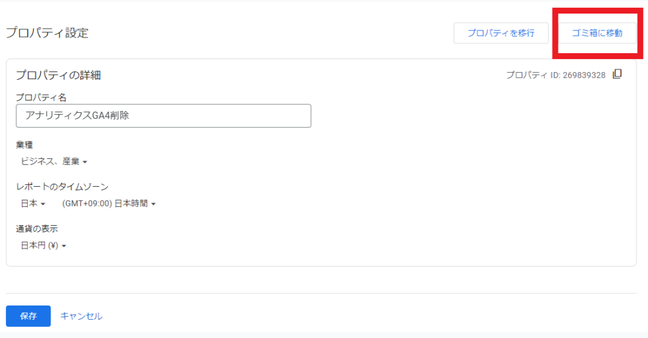Click the プロパティの詳細 section title

[58, 75]
